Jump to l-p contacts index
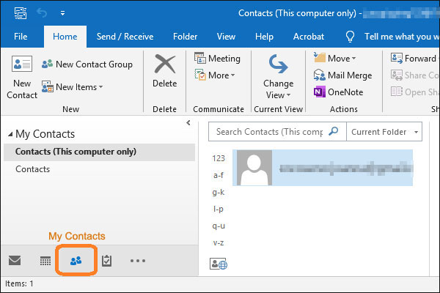This screenshot has height=293, width=440. pos(219,209)
